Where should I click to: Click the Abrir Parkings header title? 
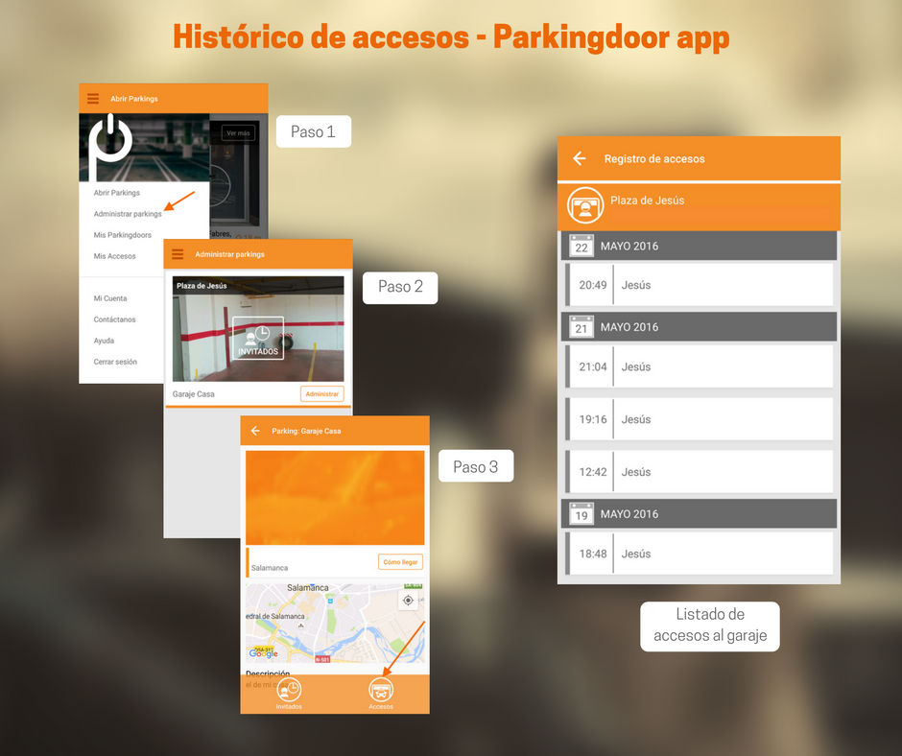[x=134, y=99]
